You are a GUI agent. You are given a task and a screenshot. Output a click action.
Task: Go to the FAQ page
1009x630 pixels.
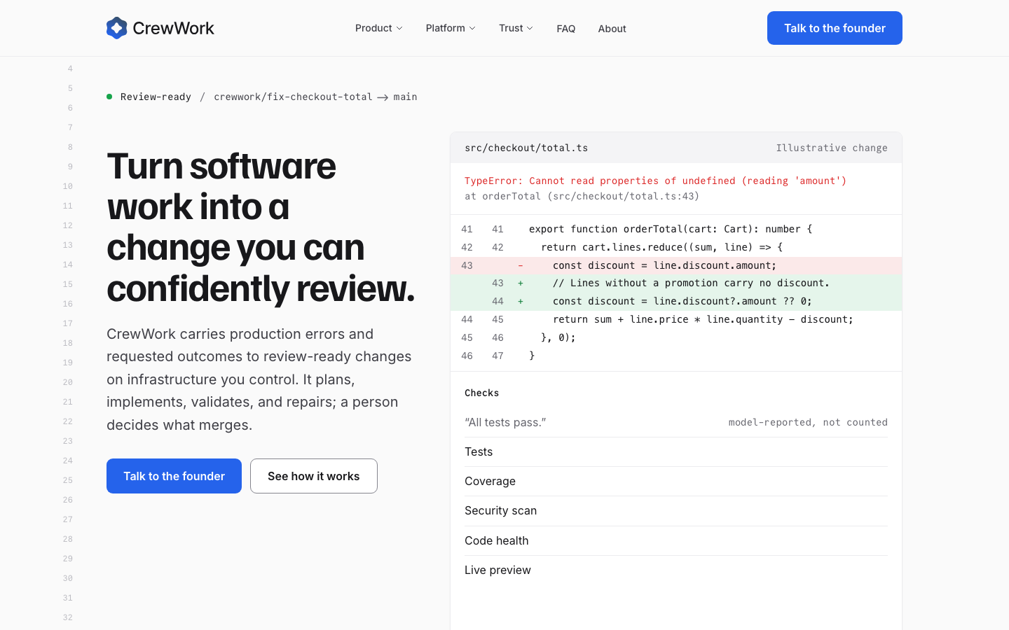[566, 29]
